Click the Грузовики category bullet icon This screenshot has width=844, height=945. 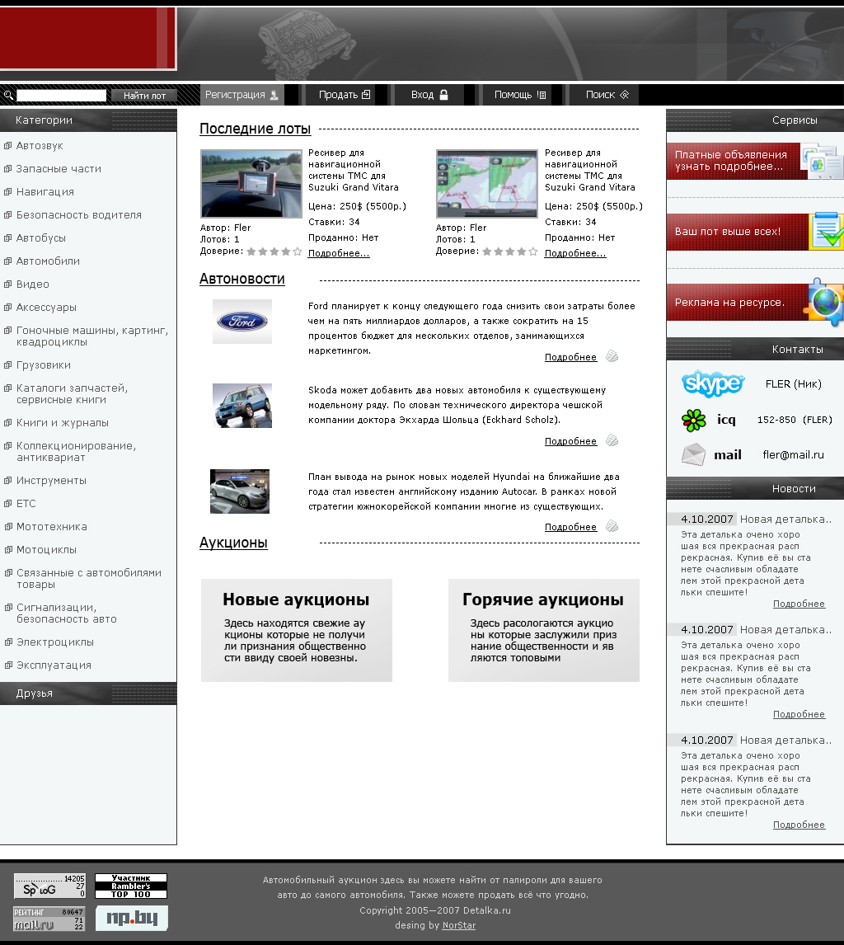[8, 364]
